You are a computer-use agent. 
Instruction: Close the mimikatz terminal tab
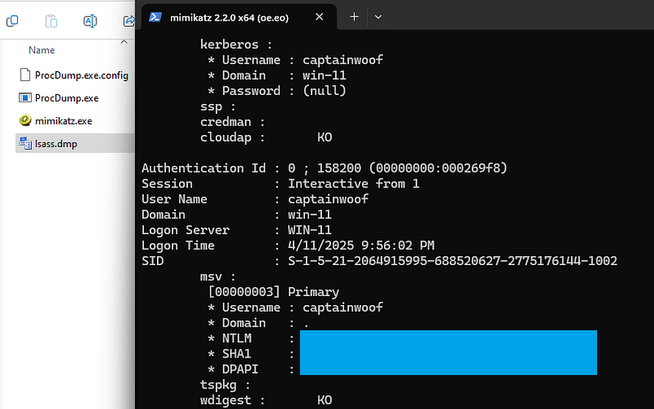320,16
